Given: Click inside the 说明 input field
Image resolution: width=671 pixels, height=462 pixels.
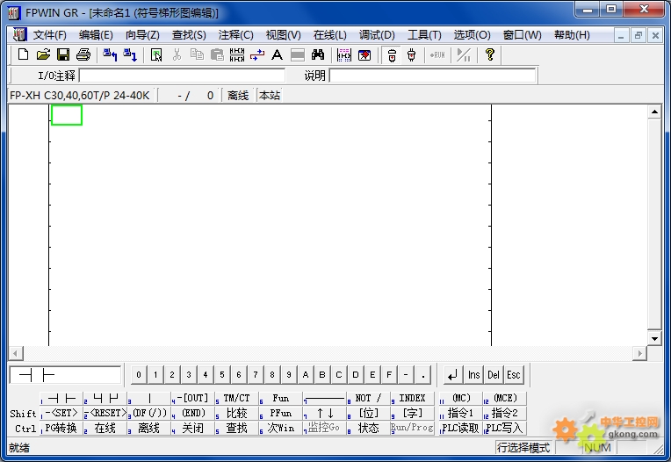Looking at the screenshot, I should [x=433, y=76].
